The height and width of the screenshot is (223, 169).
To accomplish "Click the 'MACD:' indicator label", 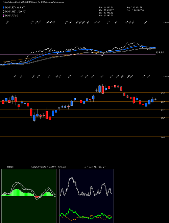I will coord(10,167).
